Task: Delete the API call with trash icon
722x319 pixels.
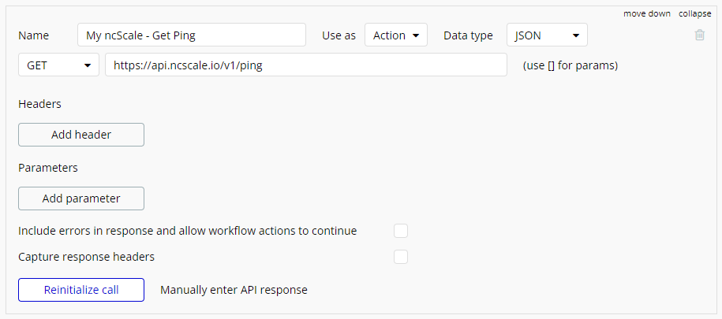Action: click(699, 35)
